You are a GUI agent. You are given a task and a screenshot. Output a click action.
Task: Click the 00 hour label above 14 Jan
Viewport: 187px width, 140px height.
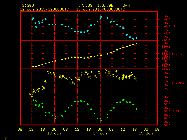pos(100,129)
